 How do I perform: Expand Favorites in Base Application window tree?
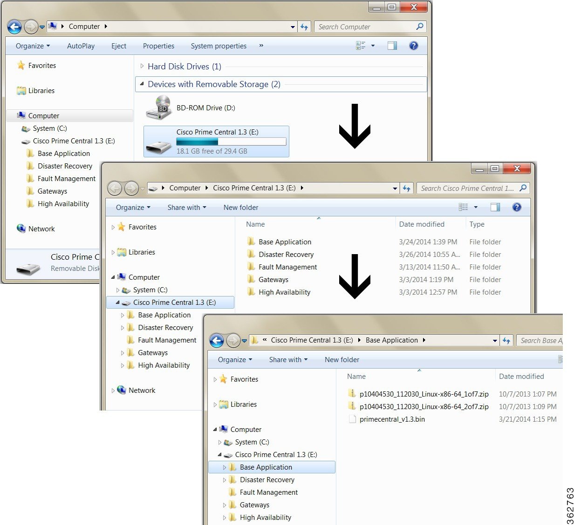point(215,379)
